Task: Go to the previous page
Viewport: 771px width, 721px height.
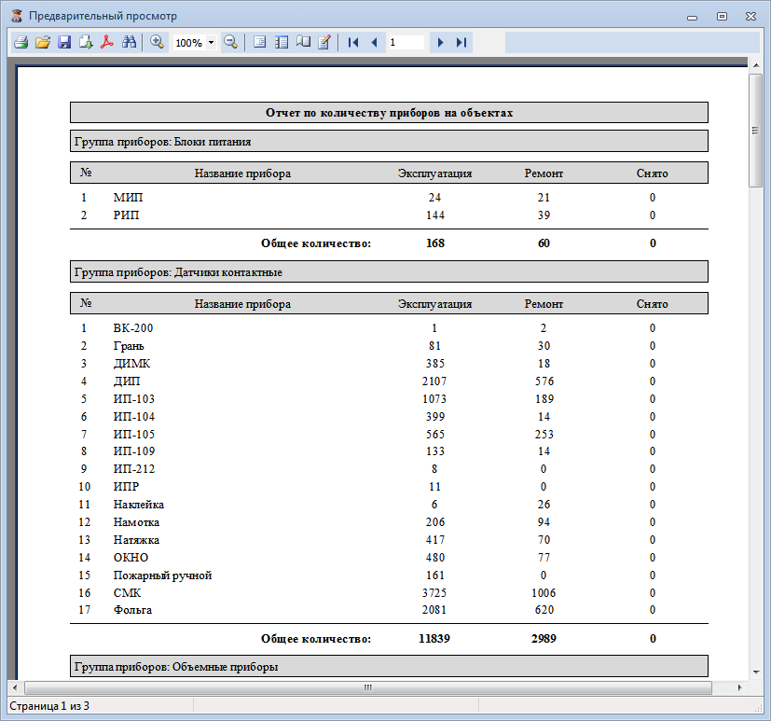Action: (x=374, y=43)
